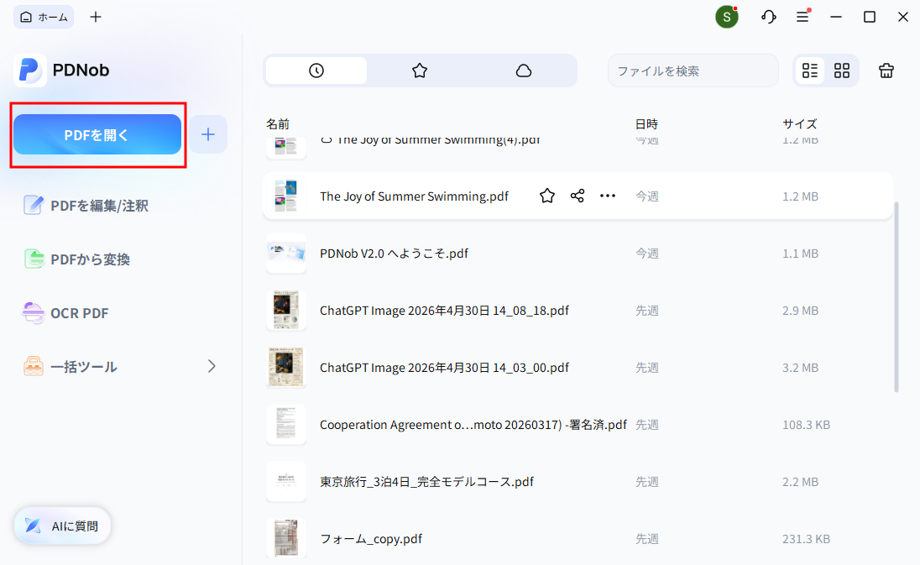
Task: Open PDFを編集/注釈 in sidebar
Action: tap(86, 206)
